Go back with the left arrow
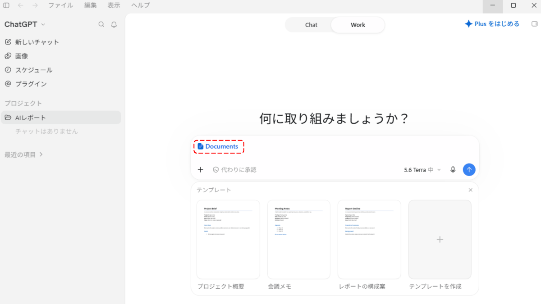The width and height of the screenshot is (541, 304). [20, 5]
